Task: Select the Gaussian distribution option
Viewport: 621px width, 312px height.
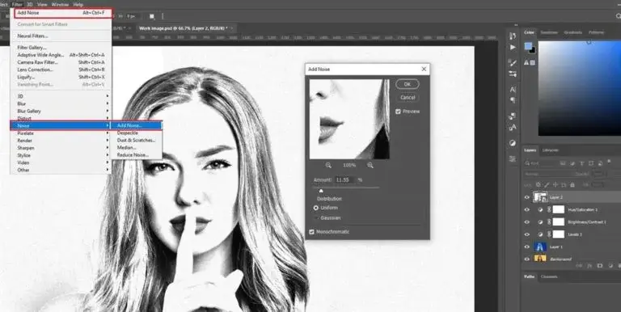Action: pos(315,217)
